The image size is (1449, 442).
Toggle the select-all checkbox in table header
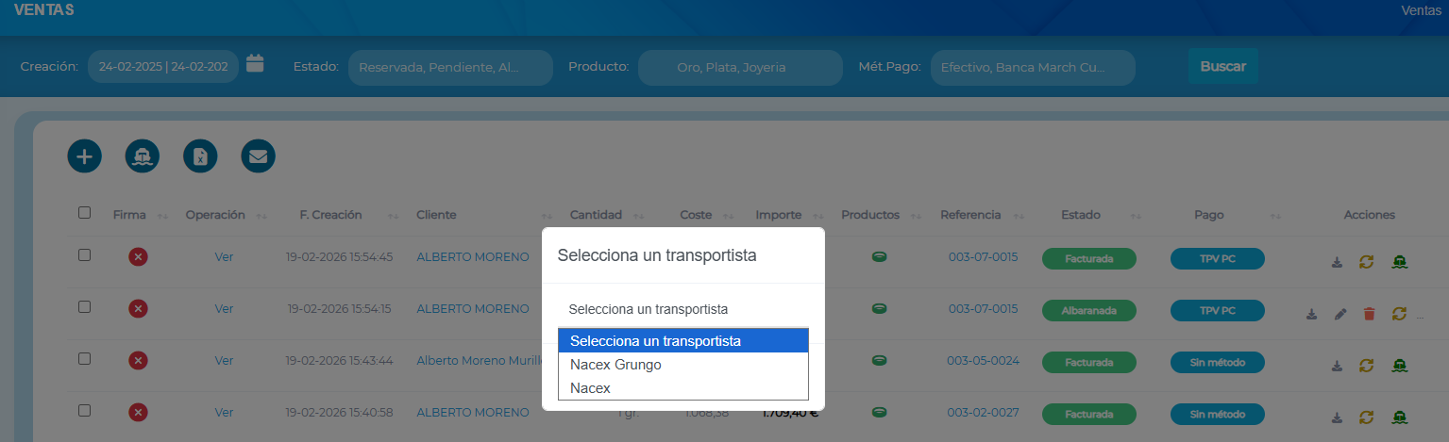tap(85, 213)
